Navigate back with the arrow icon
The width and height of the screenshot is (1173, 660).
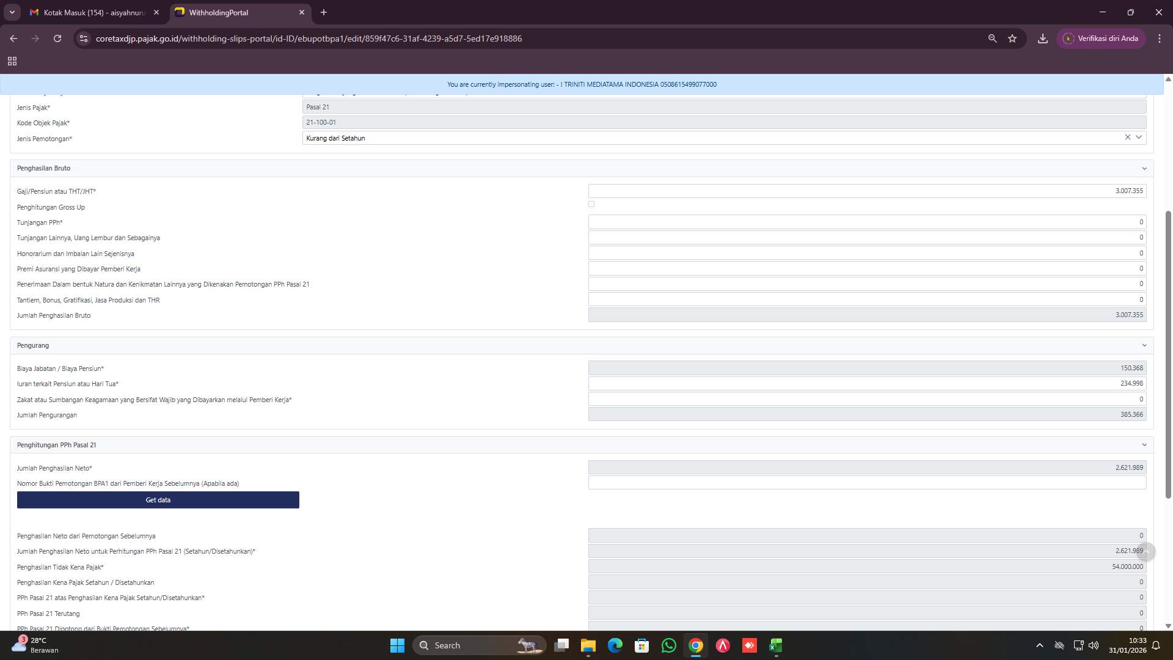(x=13, y=38)
